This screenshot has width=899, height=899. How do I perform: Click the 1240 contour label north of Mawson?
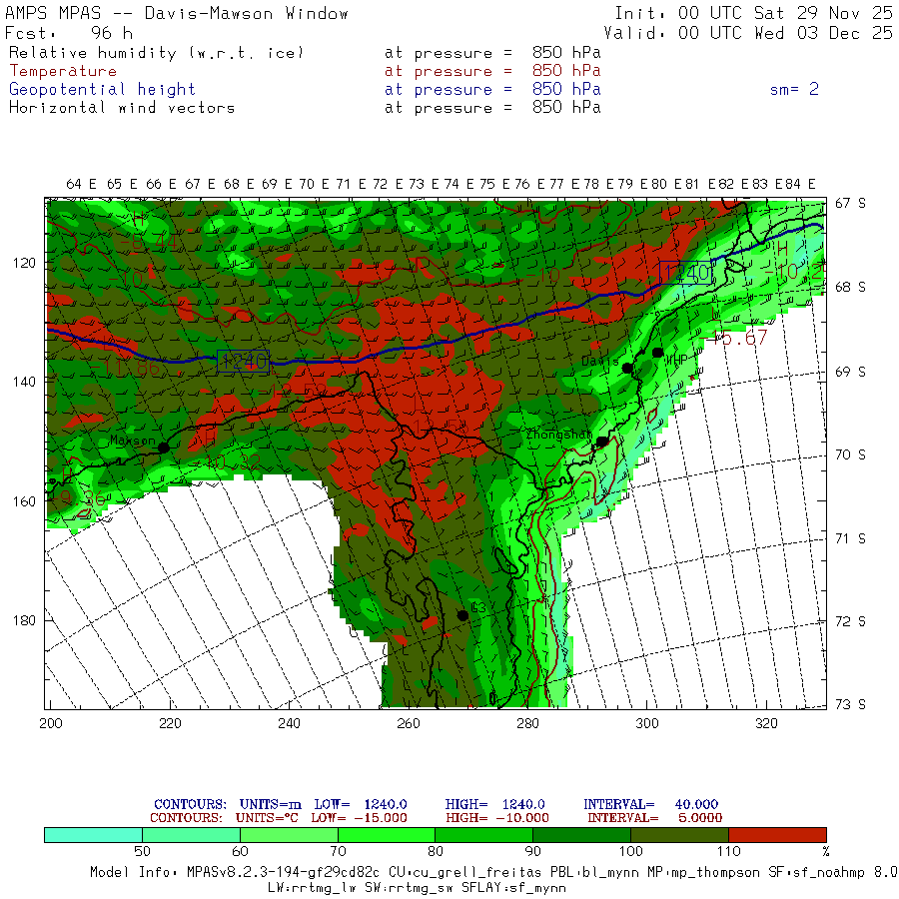click(243, 362)
